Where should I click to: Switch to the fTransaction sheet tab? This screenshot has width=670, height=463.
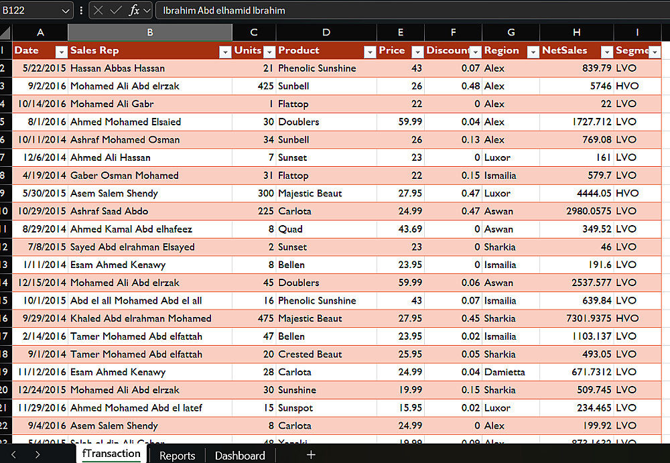pyautogui.click(x=111, y=454)
